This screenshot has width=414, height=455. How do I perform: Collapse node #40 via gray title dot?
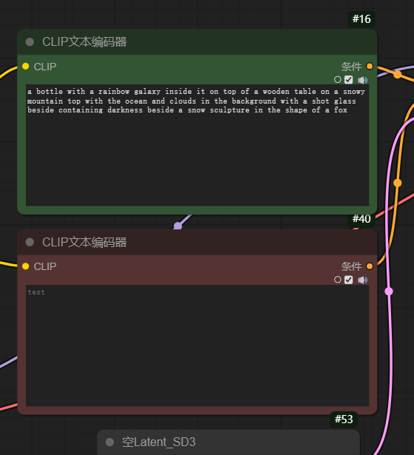[x=30, y=242]
